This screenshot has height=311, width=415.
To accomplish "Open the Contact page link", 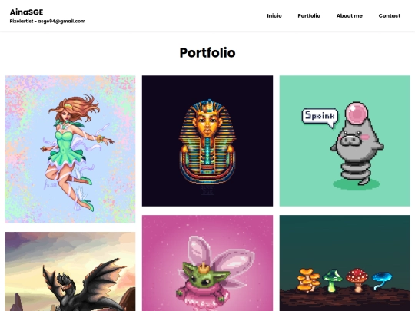I will pyautogui.click(x=390, y=16).
